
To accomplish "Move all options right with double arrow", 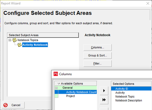I will (104, 100).
